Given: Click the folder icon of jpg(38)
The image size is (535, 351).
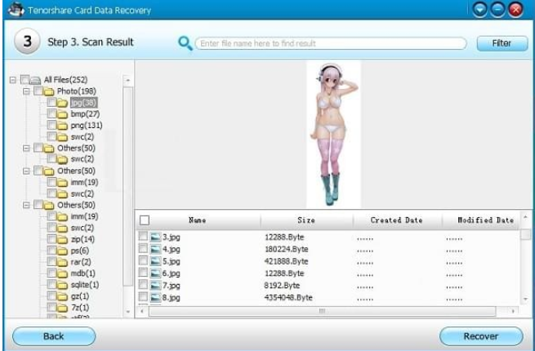Looking at the screenshot, I should point(62,103).
